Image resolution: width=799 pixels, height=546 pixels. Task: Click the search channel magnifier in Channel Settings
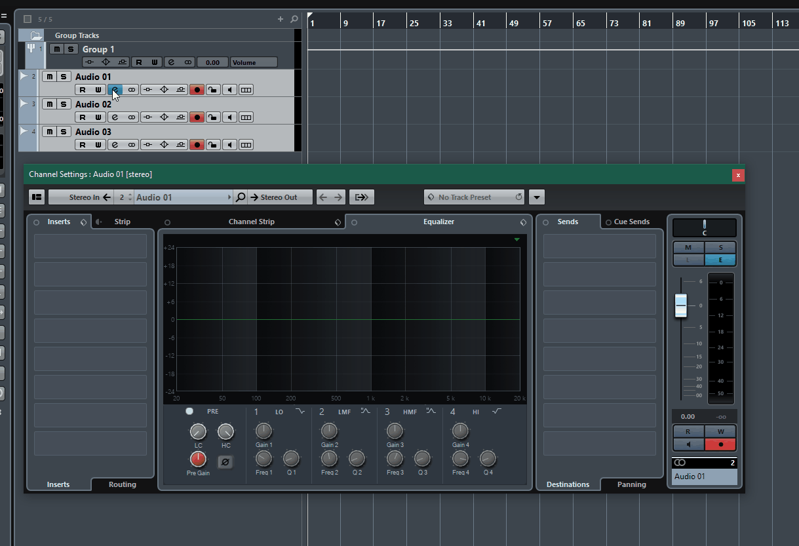coord(241,197)
